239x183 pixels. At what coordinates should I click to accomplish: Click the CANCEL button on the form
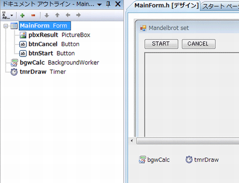pos(199,44)
